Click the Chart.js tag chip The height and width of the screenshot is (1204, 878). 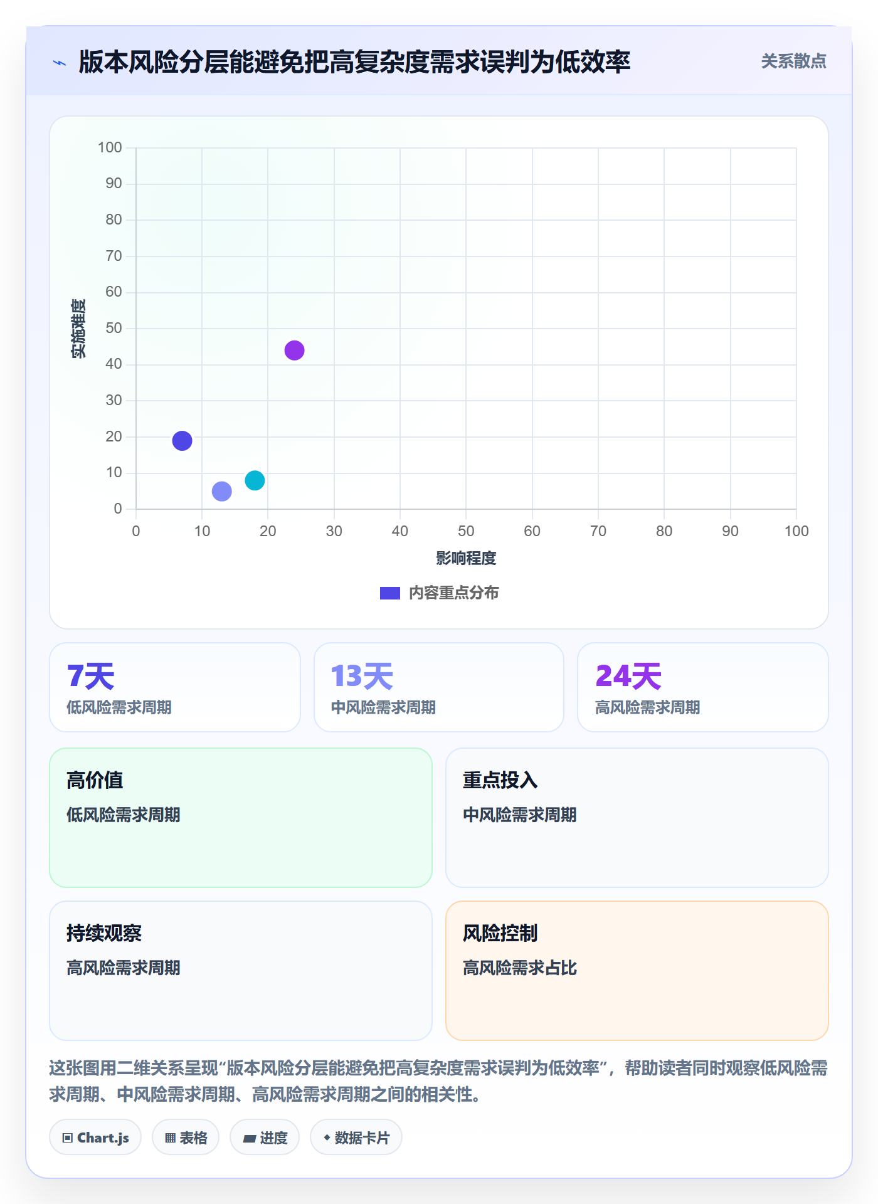(x=95, y=1138)
